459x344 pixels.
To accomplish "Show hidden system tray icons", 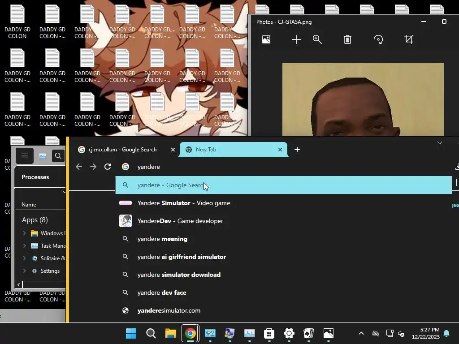I will [x=361, y=333].
